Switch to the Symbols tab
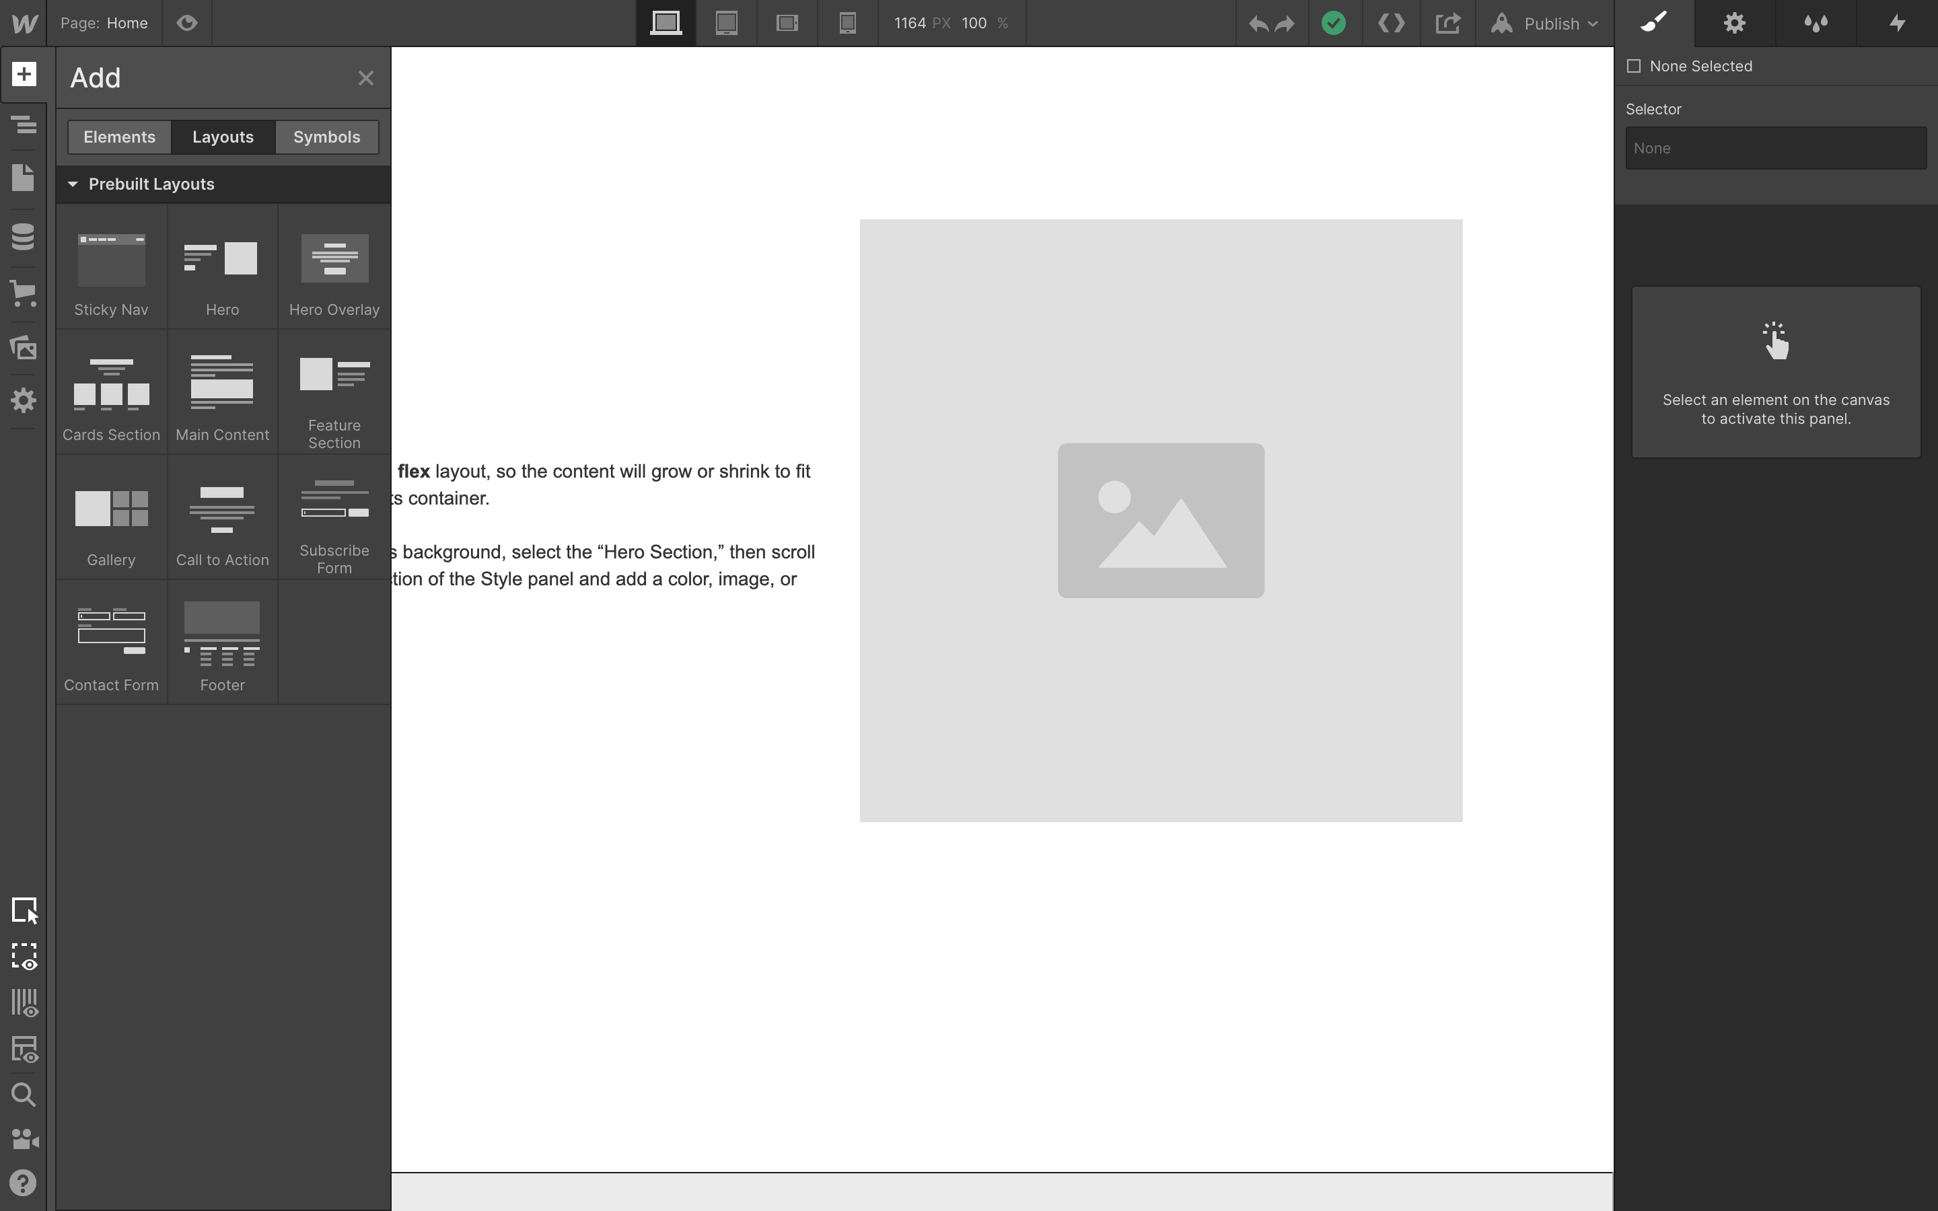Viewport: 1938px width, 1211px height. click(x=327, y=137)
